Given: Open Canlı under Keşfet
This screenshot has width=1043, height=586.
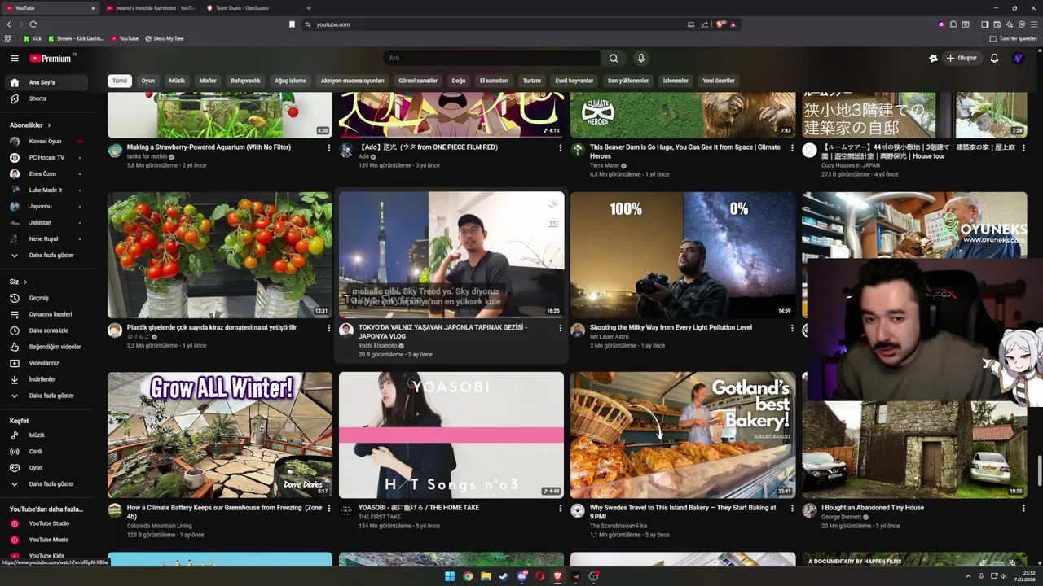Looking at the screenshot, I should pos(46,452).
